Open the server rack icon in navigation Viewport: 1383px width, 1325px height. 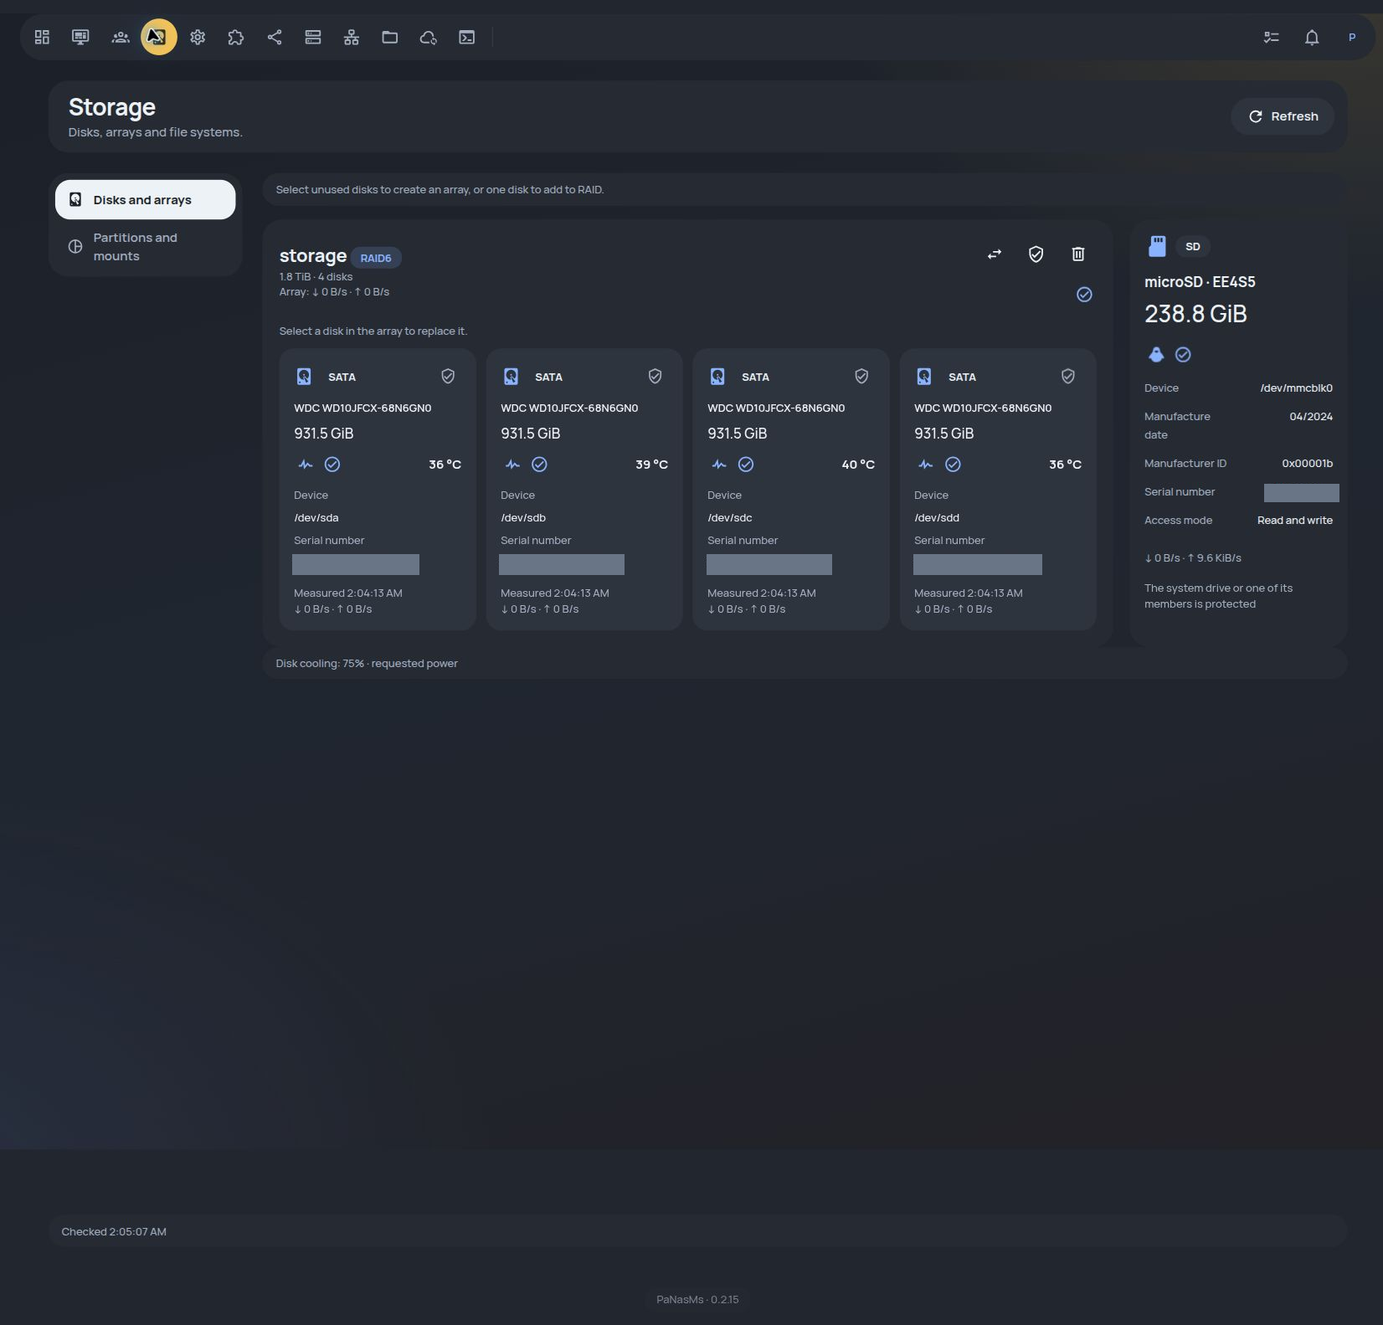[x=313, y=37]
